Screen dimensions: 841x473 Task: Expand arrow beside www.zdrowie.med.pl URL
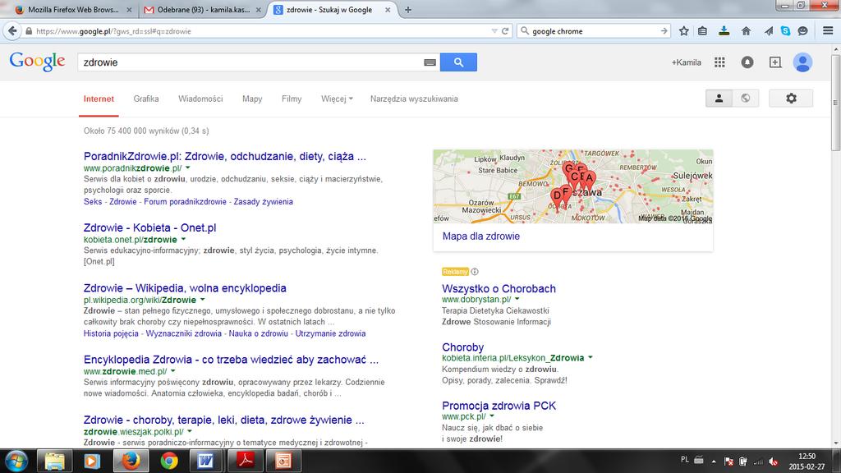[172, 371]
